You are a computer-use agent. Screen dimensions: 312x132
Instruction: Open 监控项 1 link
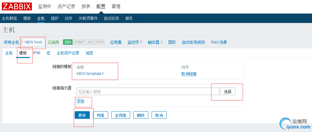pos(135,42)
